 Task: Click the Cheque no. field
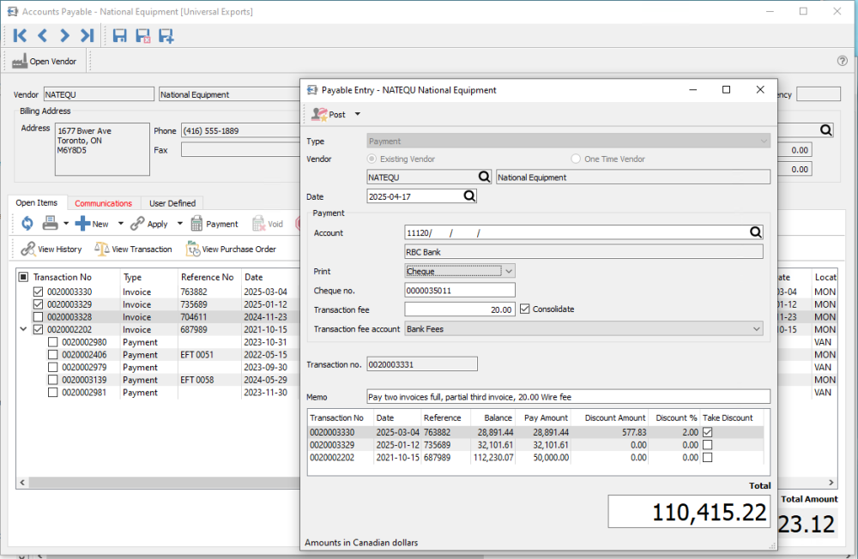pos(460,290)
